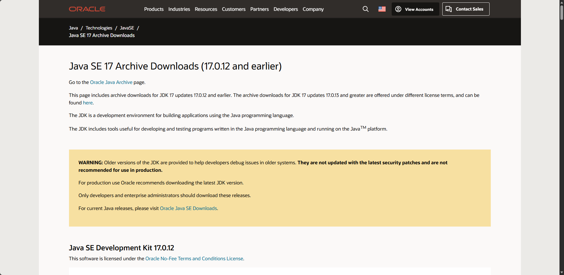Click 'Java SE Development Kit 17.0.12' heading
This screenshot has width=564, height=275.
[121, 248]
